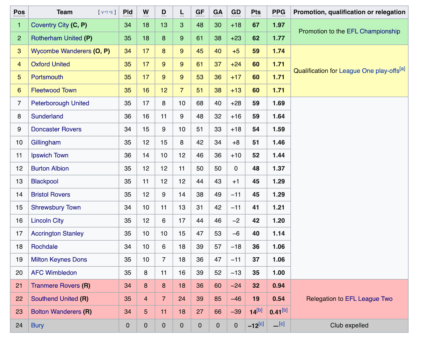Click the Pts column header abbreviation
The height and width of the screenshot is (338, 433).
(x=256, y=12)
